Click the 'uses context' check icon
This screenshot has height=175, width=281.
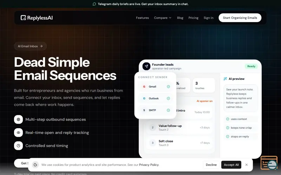point(228,119)
